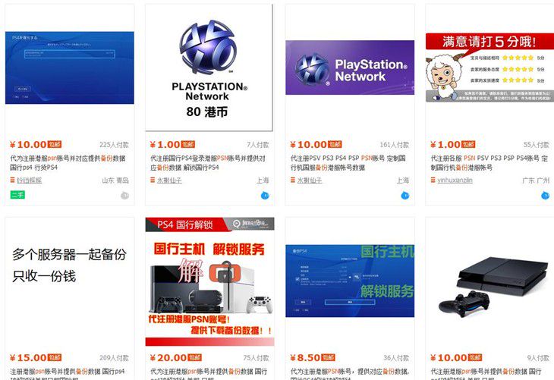Open 满意请打5分哦 rating image listing

click(489, 68)
